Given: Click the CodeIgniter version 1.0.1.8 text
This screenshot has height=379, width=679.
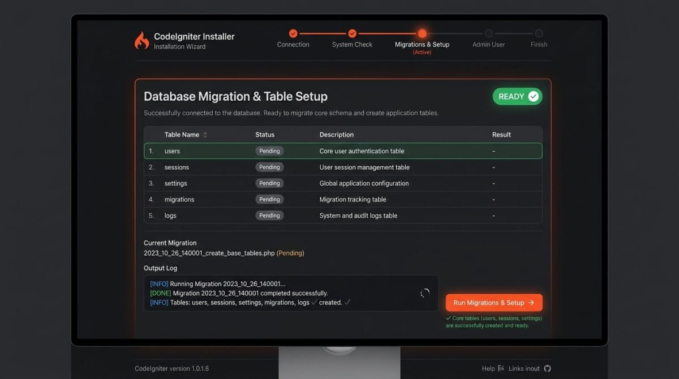Looking at the screenshot, I should (171, 368).
